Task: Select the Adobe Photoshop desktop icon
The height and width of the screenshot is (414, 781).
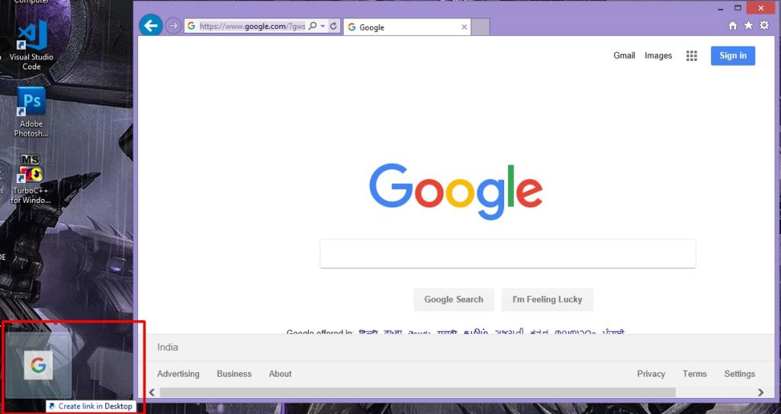Action: (31, 111)
